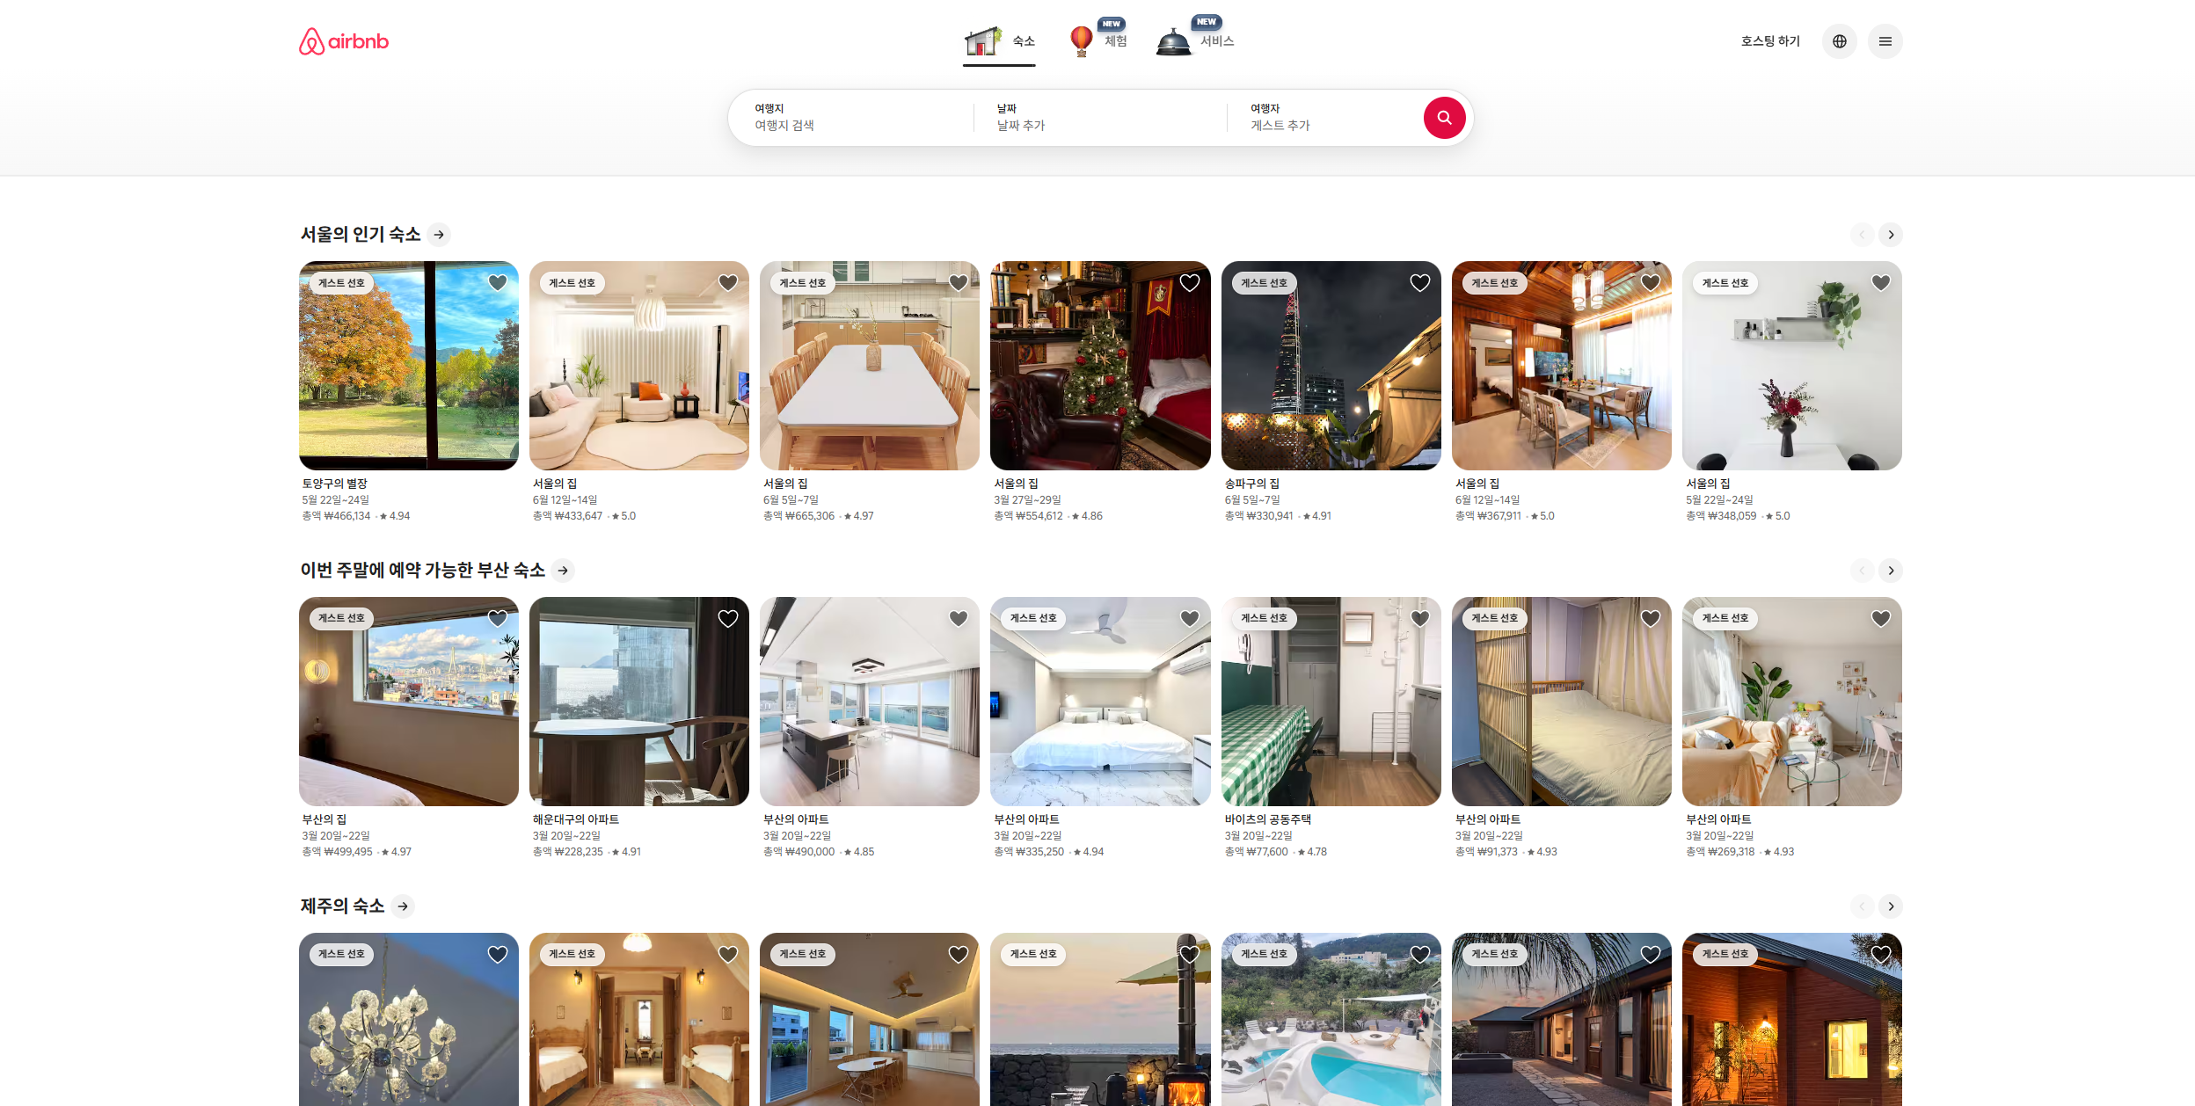Toggle wishlist heart on 토앙구의 별장
2195x1106 pixels.
(x=498, y=283)
